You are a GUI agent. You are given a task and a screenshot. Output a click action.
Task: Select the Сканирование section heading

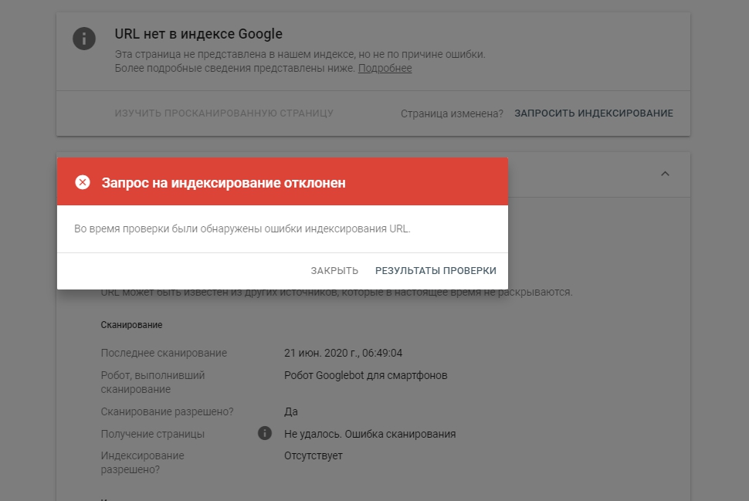(x=131, y=325)
